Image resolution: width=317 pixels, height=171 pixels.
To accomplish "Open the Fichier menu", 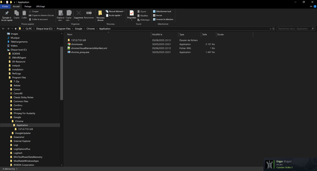I will (5, 6).
